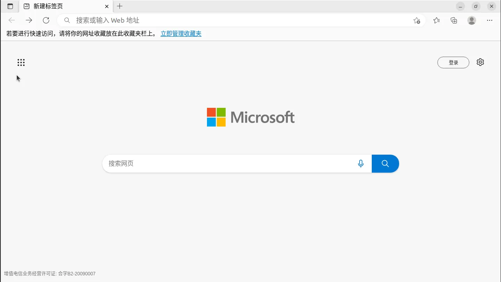Submit search with blue magnifier button
Viewport: 501px width, 282px height.
pyautogui.click(x=385, y=164)
